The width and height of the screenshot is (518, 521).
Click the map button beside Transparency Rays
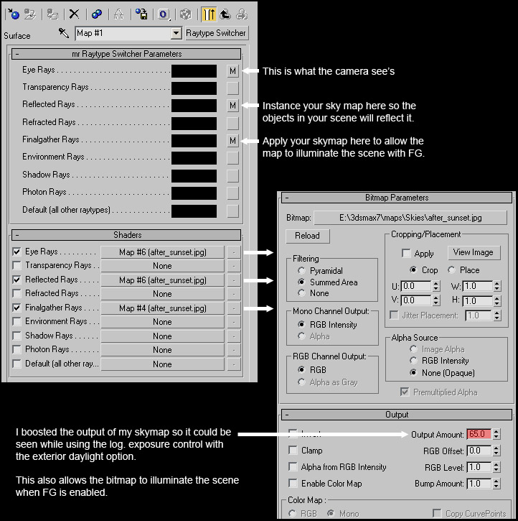click(232, 88)
